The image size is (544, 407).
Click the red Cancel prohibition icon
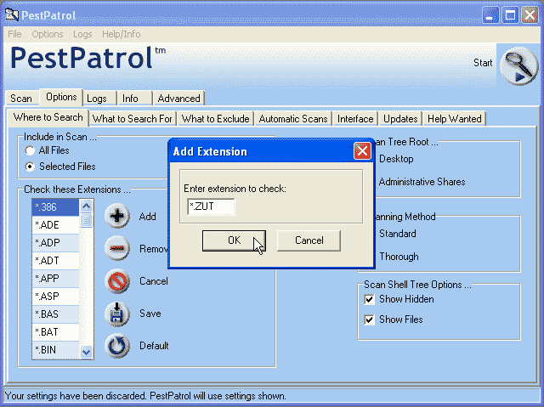pyautogui.click(x=117, y=280)
